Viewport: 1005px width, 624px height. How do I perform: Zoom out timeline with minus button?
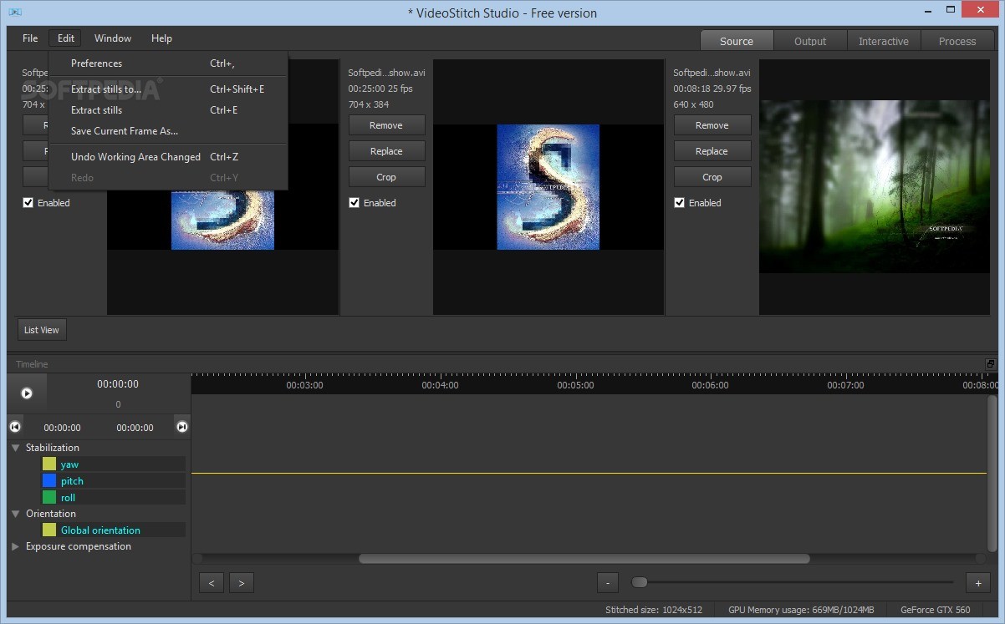609,583
